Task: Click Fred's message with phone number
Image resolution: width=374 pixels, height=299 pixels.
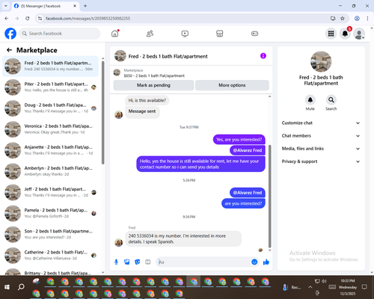Action: coord(183,238)
